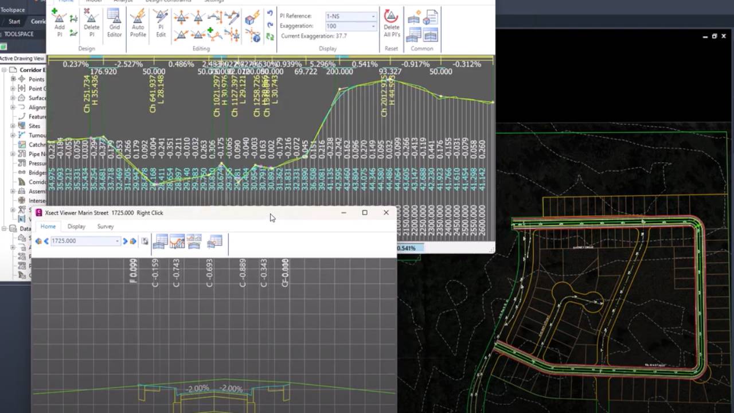Select the Assem tree item
This screenshot has height=413, width=734.
[x=37, y=192]
